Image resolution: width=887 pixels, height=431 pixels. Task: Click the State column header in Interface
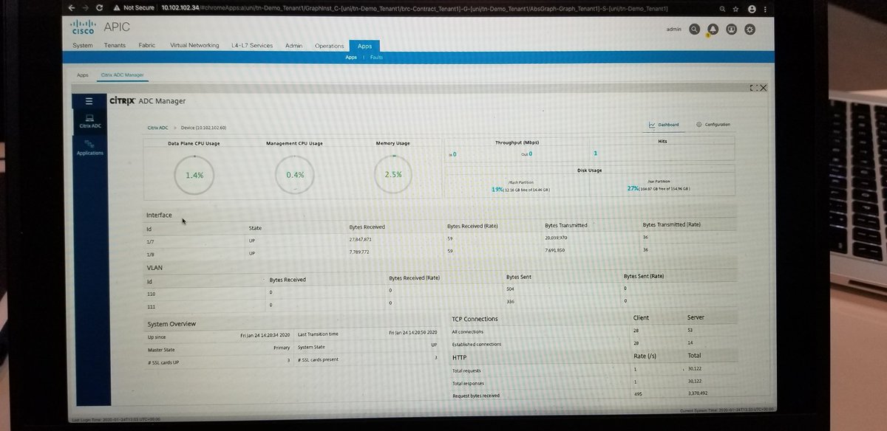[255, 228]
